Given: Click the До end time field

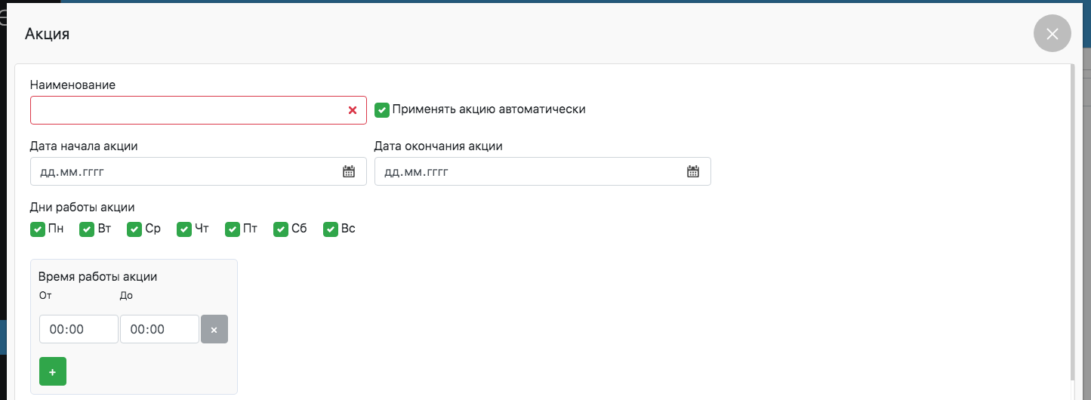Looking at the screenshot, I should click(x=159, y=329).
